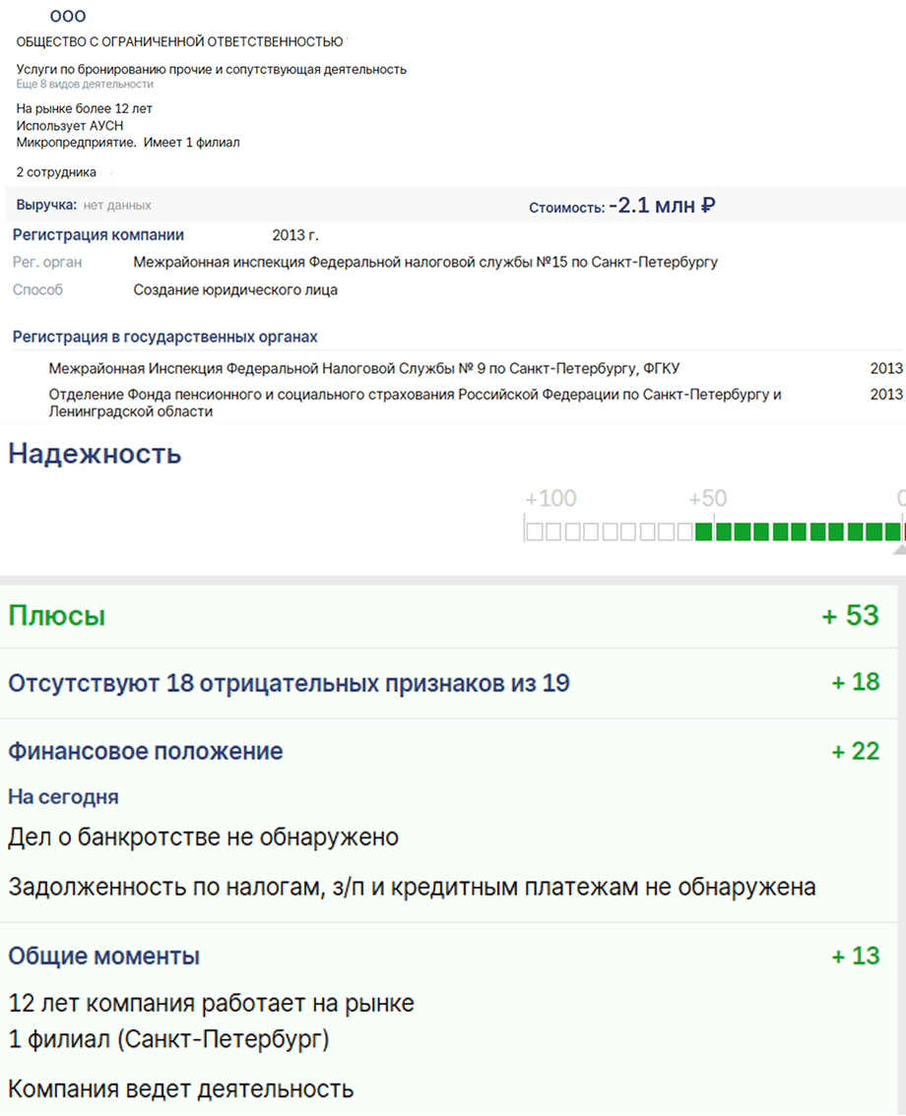This screenshot has width=906, height=1116.
Task: Click the "Надежность" heading
Action: tap(95, 454)
